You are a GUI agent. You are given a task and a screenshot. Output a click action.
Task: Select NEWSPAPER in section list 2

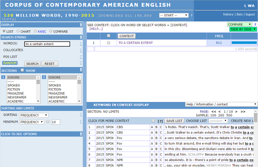(58, 97)
